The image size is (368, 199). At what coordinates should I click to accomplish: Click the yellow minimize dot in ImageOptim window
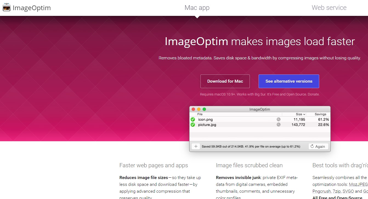click(199, 109)
